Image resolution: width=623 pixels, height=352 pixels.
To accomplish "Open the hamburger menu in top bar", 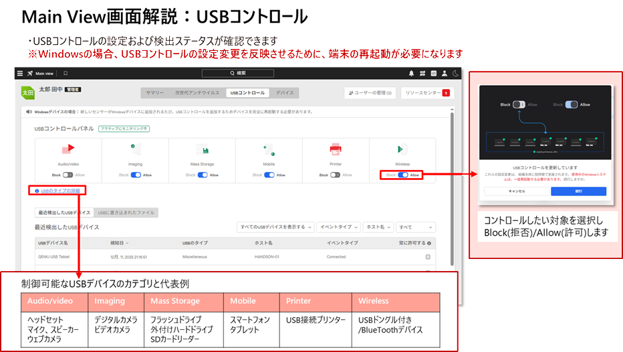I will click(20, 73).
